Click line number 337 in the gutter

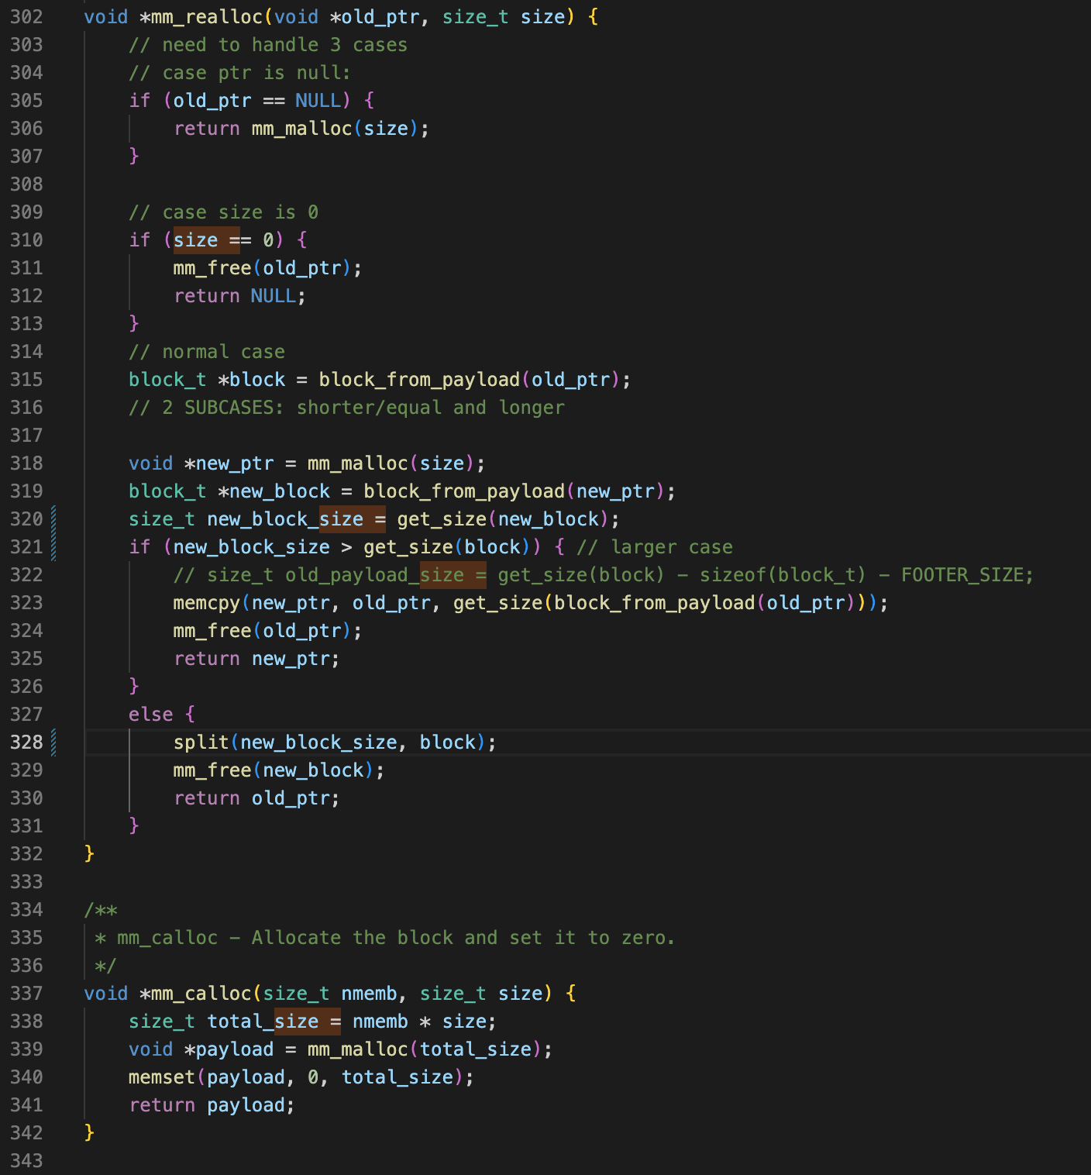pyautogui.click(x=26, y=994)
